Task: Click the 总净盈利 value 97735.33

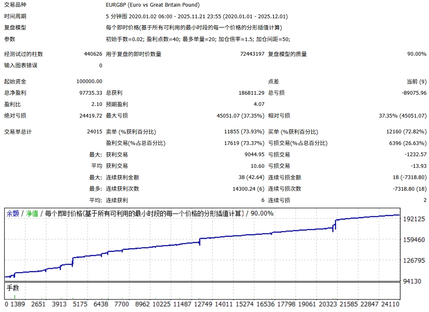Action: (x=91, y=93)
